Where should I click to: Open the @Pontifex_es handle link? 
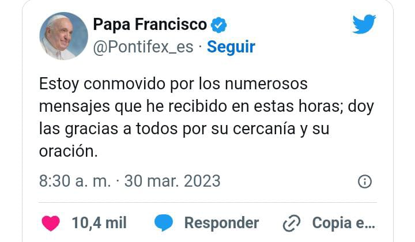(x=142, y=47)
